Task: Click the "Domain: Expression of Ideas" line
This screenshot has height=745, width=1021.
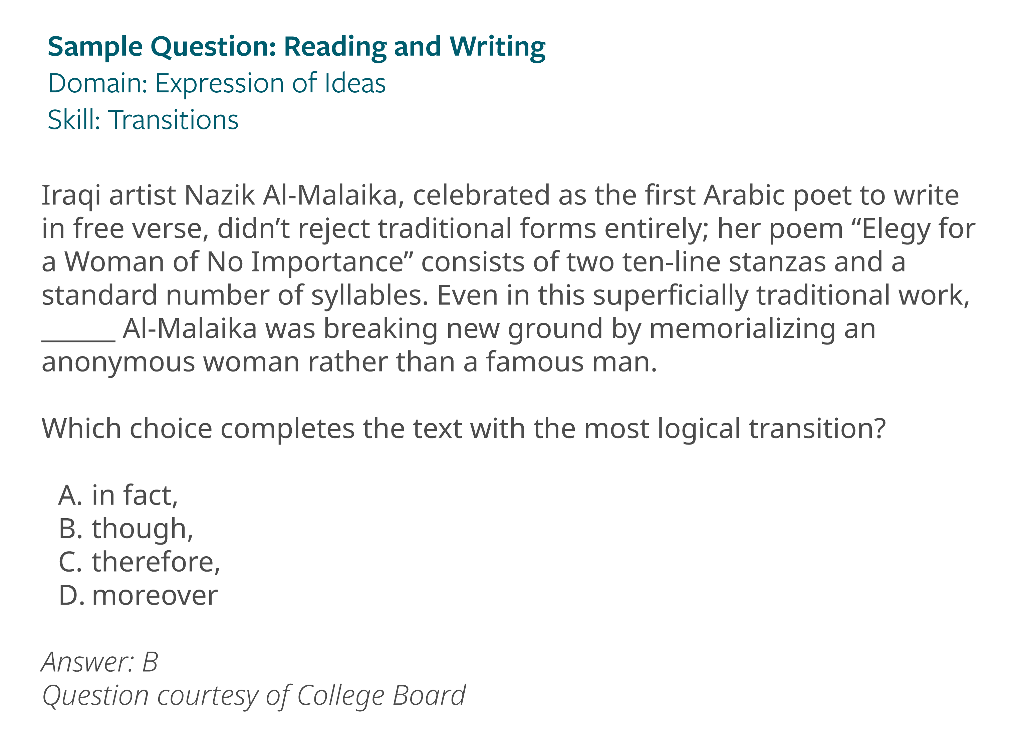Action: [217, 84]
